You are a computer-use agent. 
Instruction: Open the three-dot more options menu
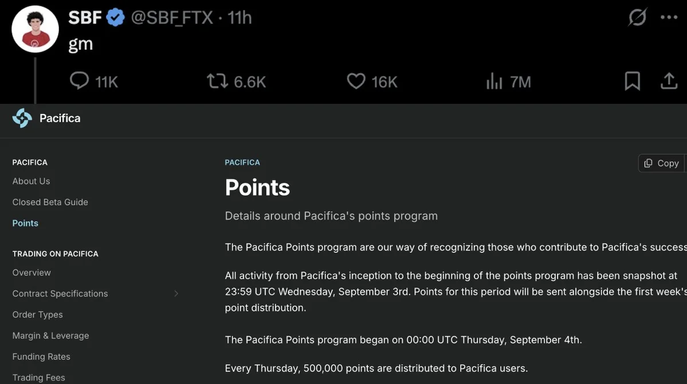[669, 18]
